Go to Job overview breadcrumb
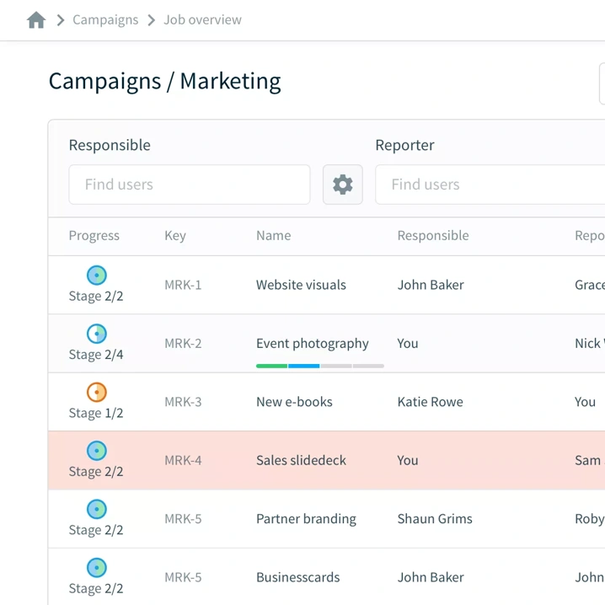 tap(202, 20)
